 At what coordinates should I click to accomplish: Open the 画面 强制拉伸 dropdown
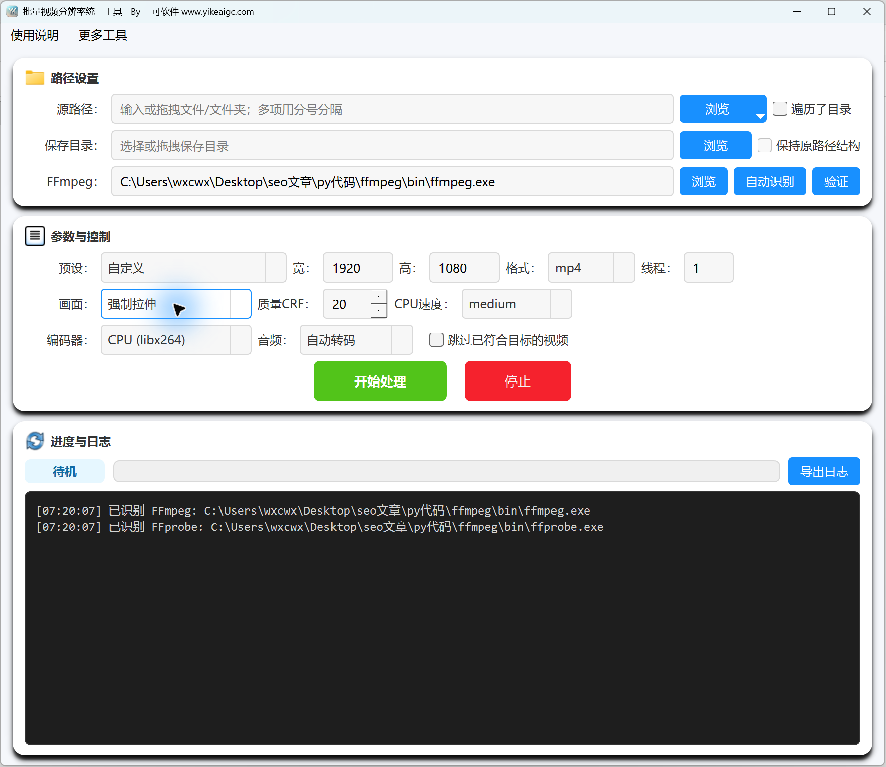176,304
